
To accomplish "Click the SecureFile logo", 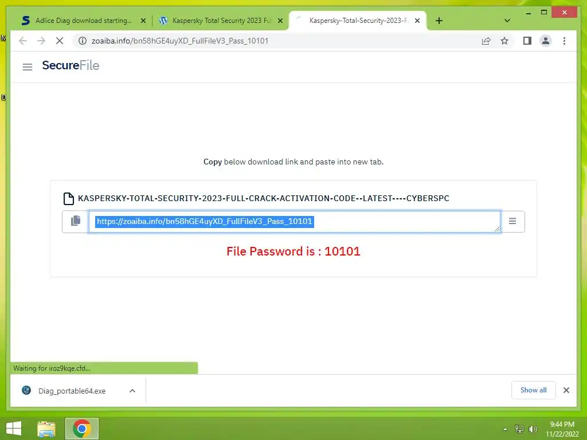I will (x=71, y=65).
